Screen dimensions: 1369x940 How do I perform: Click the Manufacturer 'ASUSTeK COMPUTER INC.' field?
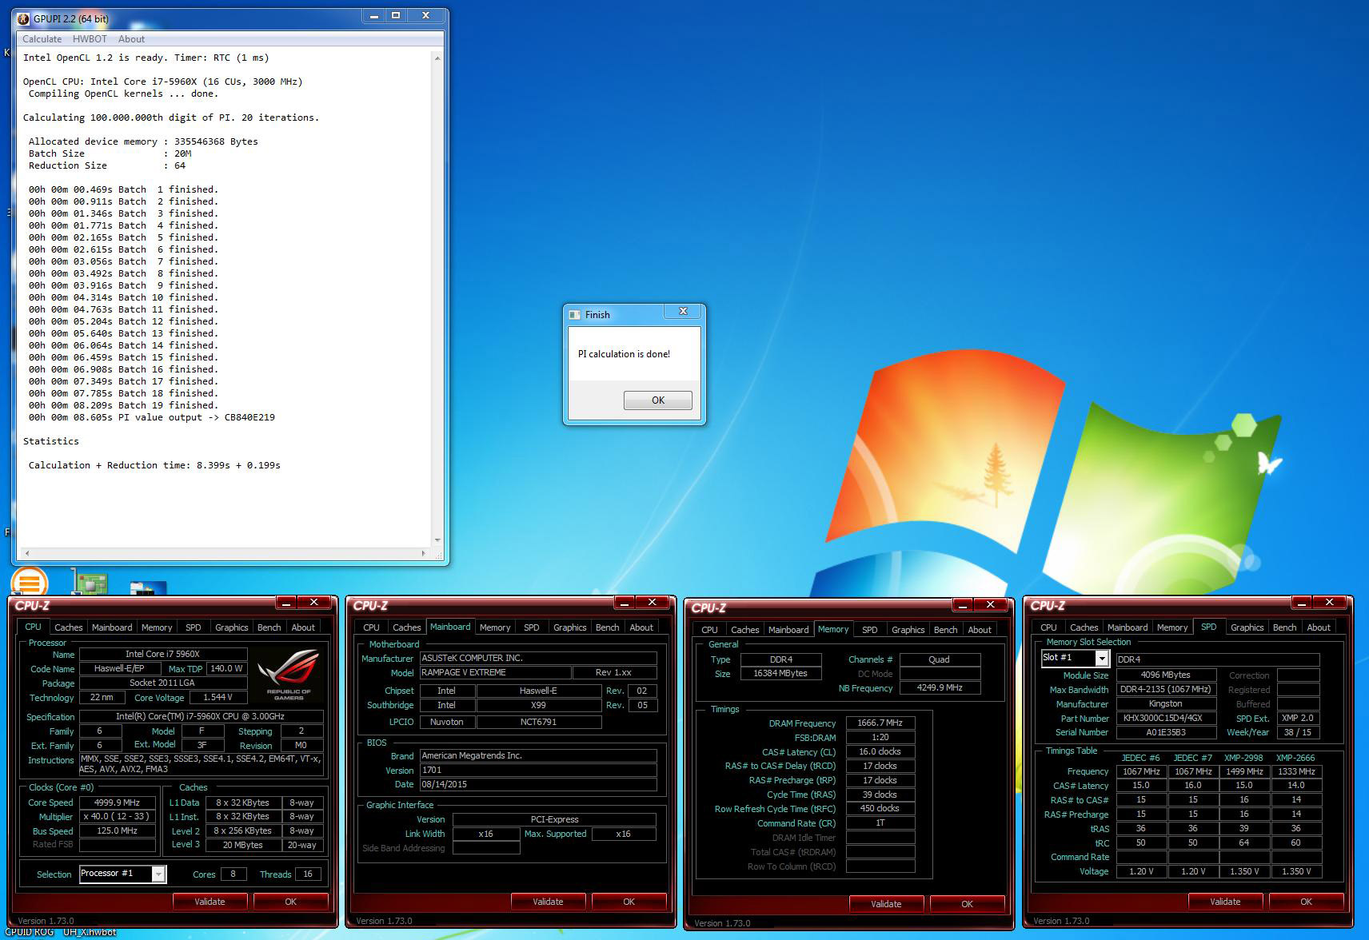coord(538,659)
